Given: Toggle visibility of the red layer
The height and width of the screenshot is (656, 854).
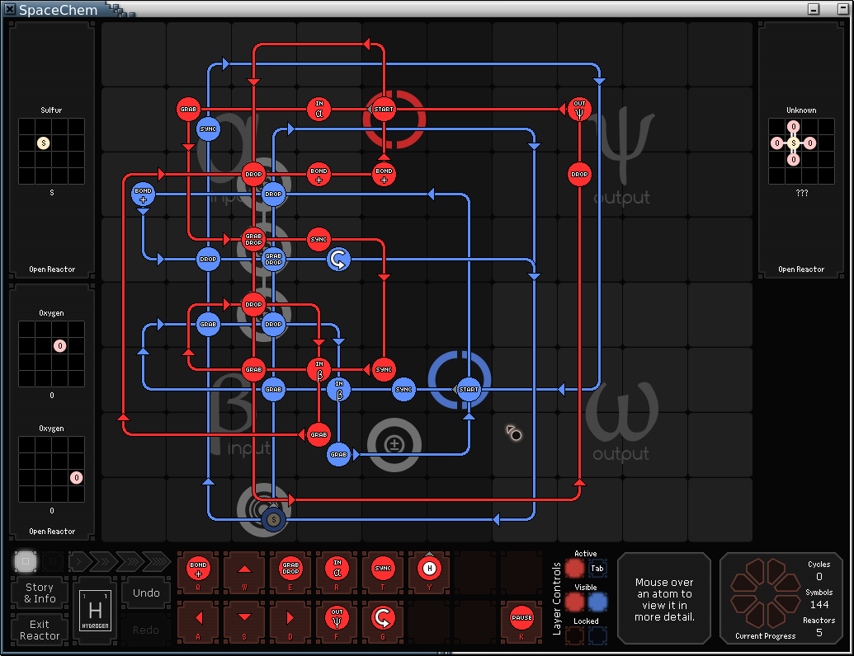Looking at the screenshot, I should [x=574, y=602].
